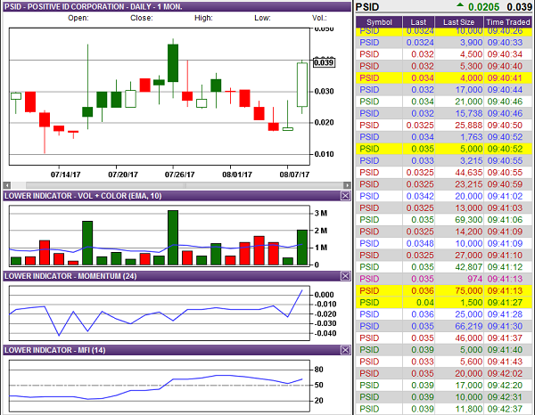Click the 07/26/17 date axis label

coord(179,175)
